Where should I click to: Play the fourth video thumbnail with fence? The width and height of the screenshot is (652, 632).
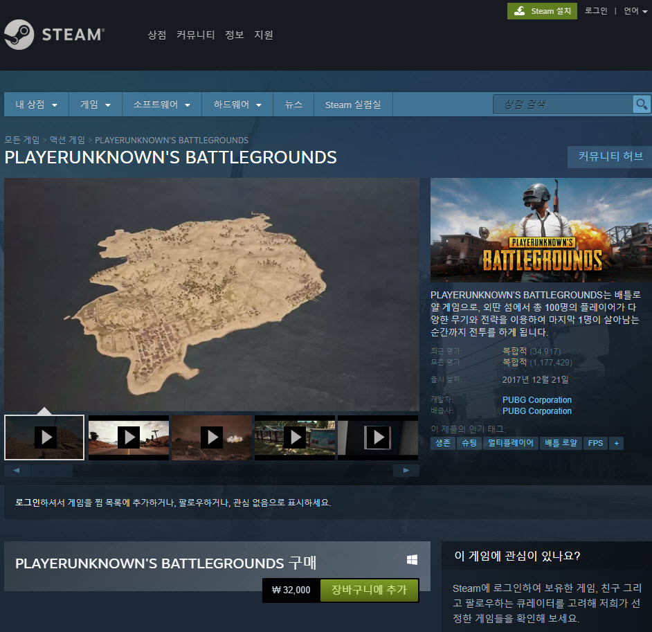(x=295, y=437)
